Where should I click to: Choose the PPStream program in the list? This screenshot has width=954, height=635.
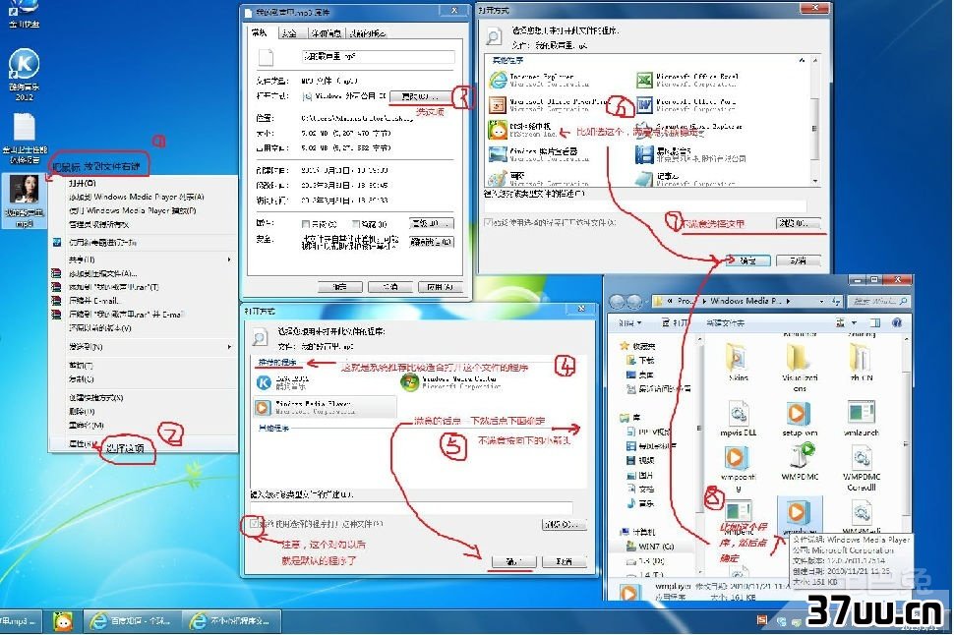pyautogui.click(x=523, y=130)
